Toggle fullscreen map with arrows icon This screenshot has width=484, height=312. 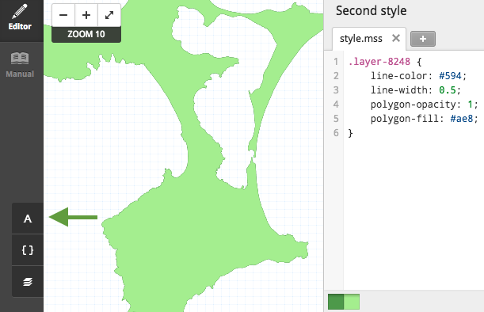coord(109,15)
